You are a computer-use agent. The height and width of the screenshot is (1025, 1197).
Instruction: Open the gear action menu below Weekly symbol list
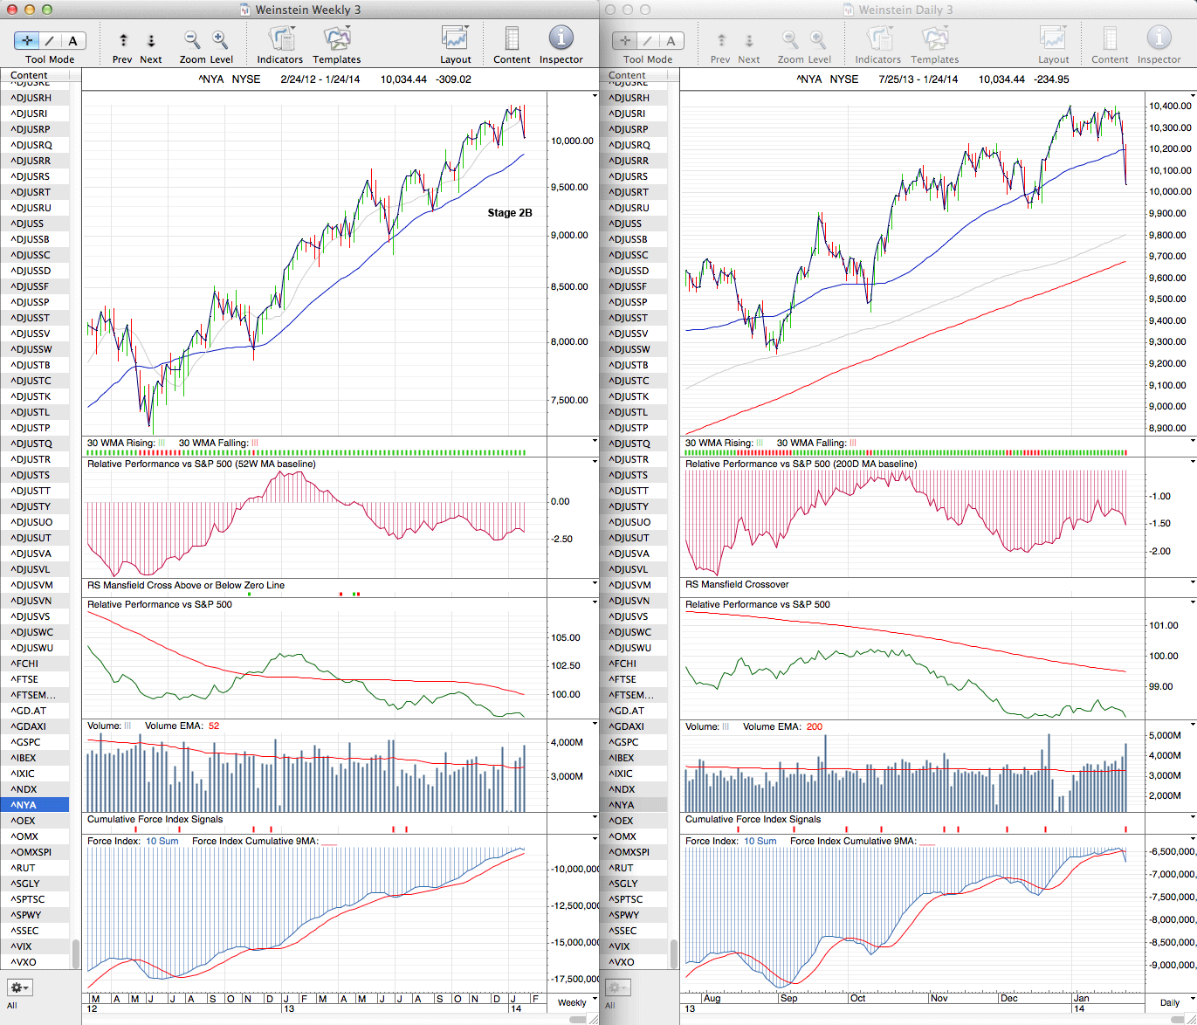point(19,987)
